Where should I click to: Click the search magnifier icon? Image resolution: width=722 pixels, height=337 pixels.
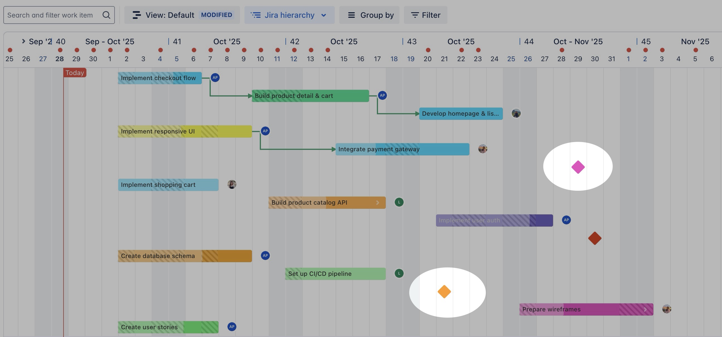click(x=106, y=15)
